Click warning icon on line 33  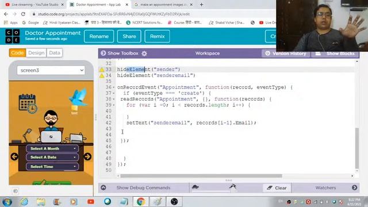click(x=102, y=70)
